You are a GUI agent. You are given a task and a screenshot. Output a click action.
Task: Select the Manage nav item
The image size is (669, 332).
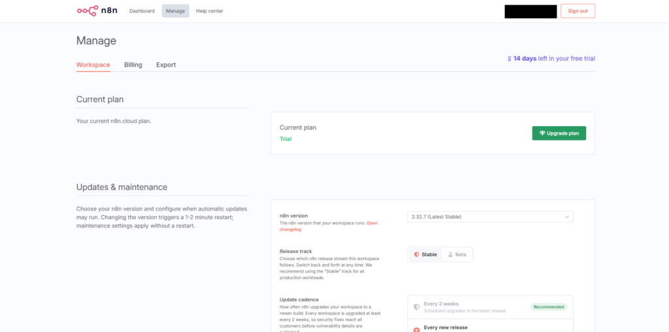coord(175,11)
